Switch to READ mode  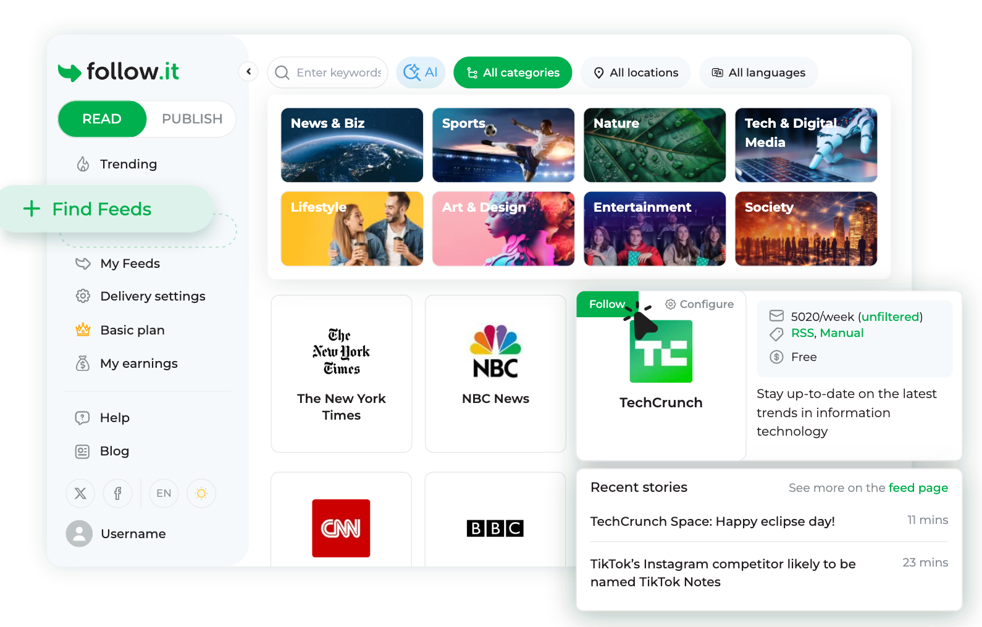[x=102, y=118]
